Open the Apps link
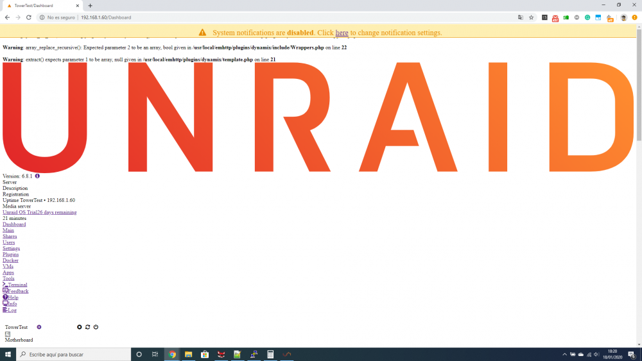The image size is (642, 361). coord(8,273)
